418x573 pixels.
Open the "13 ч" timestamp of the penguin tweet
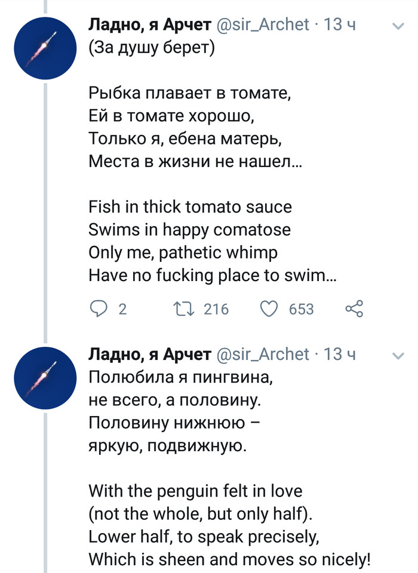tap(340, 355)
